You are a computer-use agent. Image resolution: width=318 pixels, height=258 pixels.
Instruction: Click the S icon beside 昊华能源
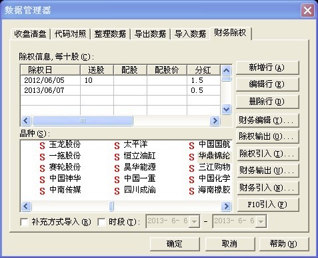point(117,168)
